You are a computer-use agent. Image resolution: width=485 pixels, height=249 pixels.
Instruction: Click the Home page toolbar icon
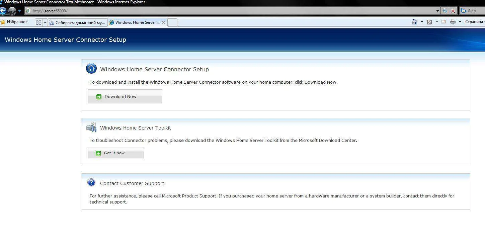coord(415,22)
